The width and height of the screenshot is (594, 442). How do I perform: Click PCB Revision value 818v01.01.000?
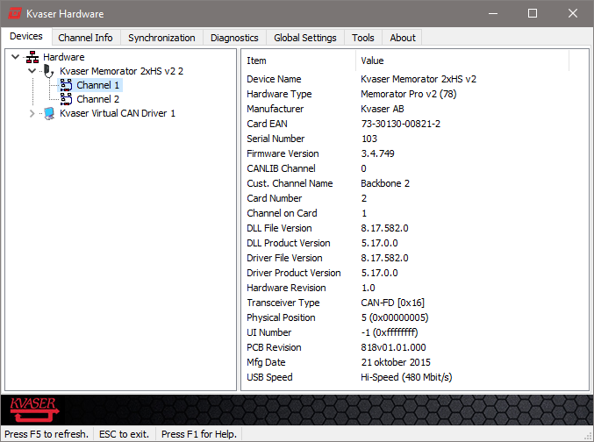[394, 347]
